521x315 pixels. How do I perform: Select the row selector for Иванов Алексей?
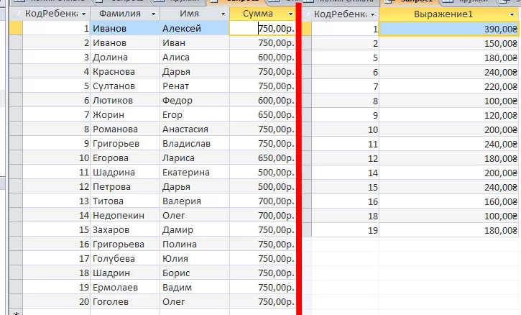pos(15,28)
